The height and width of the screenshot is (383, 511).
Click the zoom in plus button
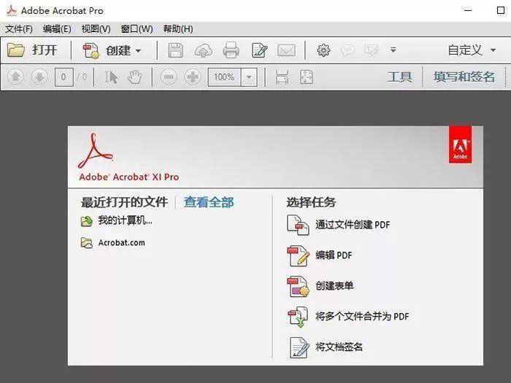point(193,77)
